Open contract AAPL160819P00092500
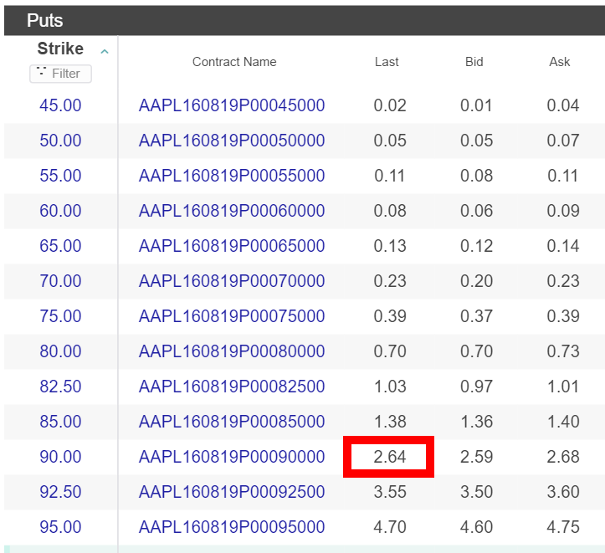 [x=232, y=492]
